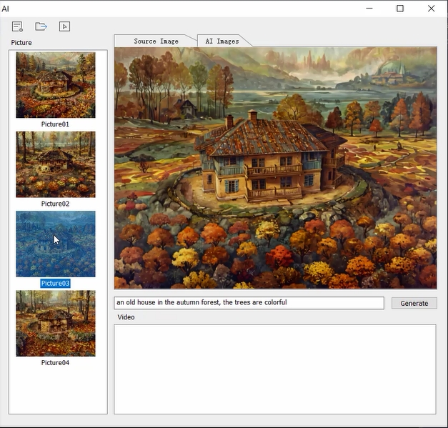Screen dimensions: 448x428
Task: Click the large house painting preview
Action: 275,168
